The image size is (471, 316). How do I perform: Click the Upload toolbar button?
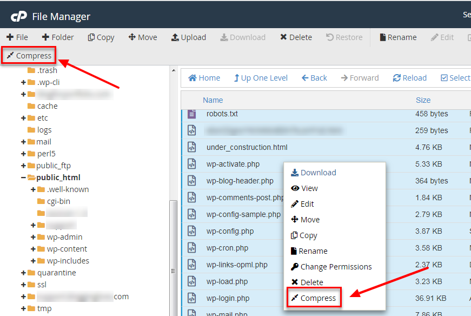pos(188,37)
